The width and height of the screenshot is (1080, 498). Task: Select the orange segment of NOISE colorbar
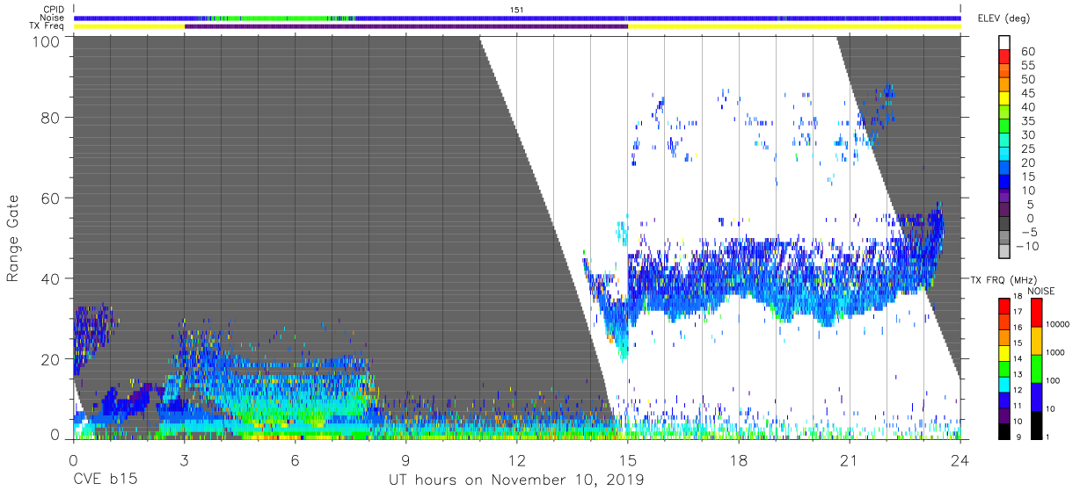(x=1035, y=340)
